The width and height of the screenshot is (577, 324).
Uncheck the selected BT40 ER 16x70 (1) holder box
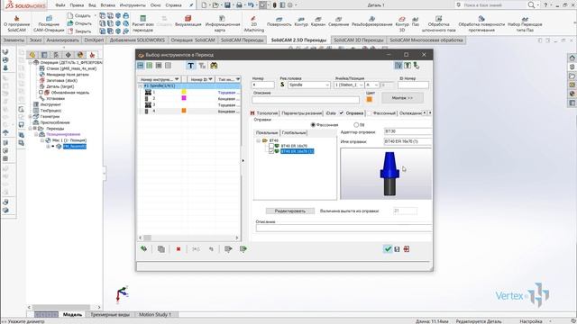coord(271,151)
